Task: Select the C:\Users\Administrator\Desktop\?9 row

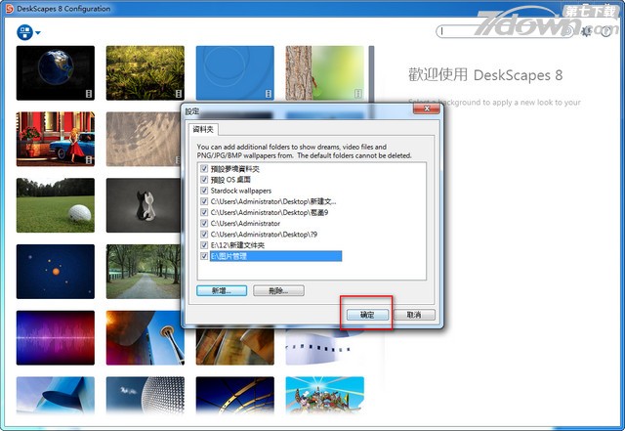Action: point(264,235)
